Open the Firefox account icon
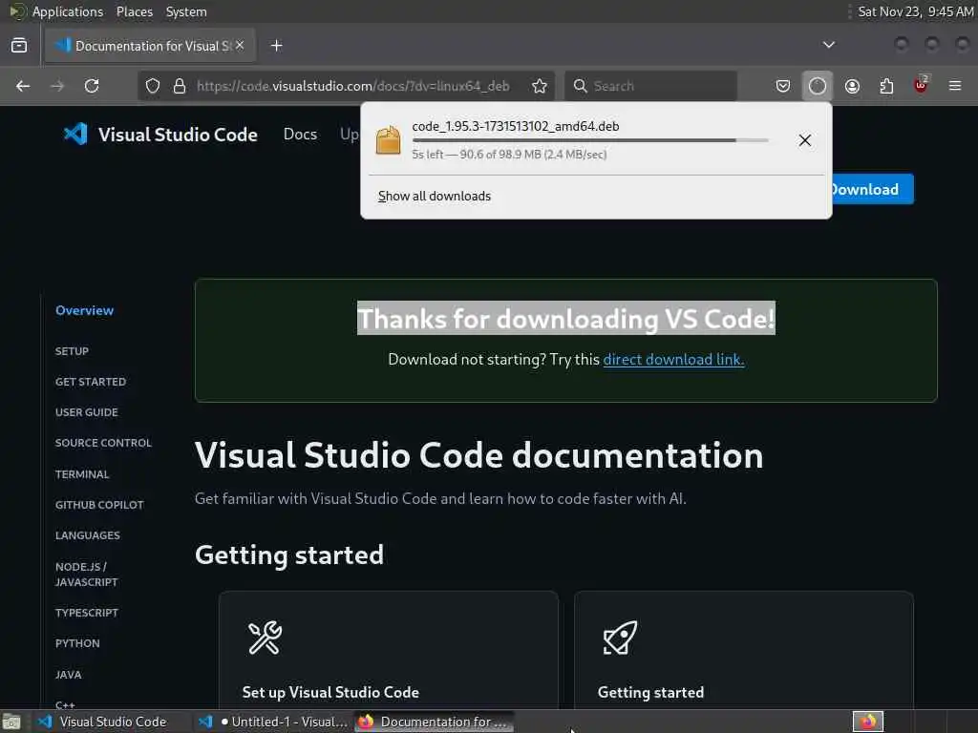978x733 pixels. [x=852, y=86]
